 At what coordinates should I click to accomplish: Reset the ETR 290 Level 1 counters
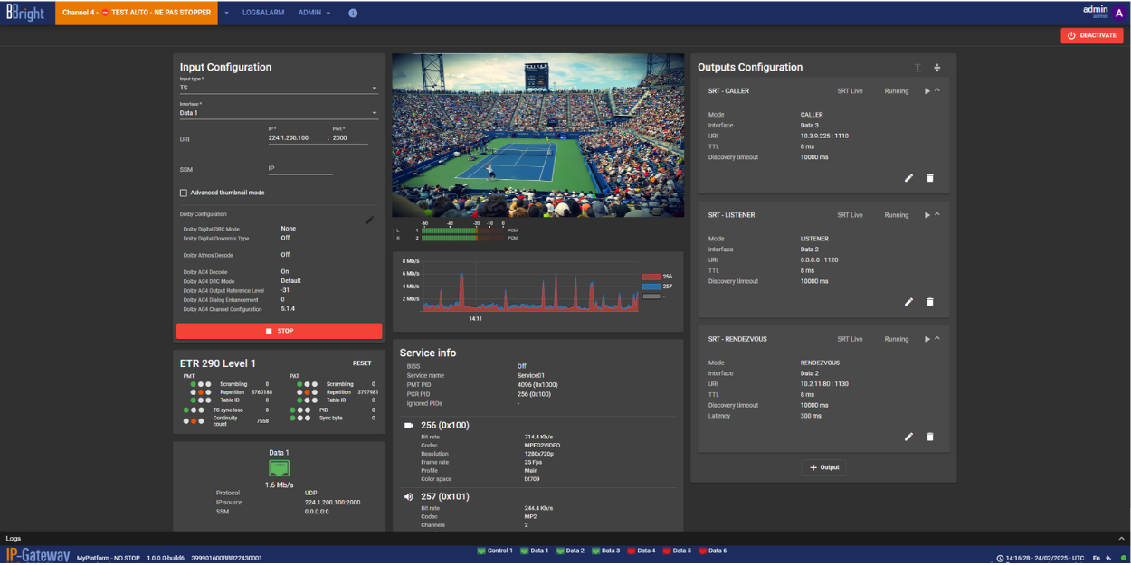coord(362,363)
